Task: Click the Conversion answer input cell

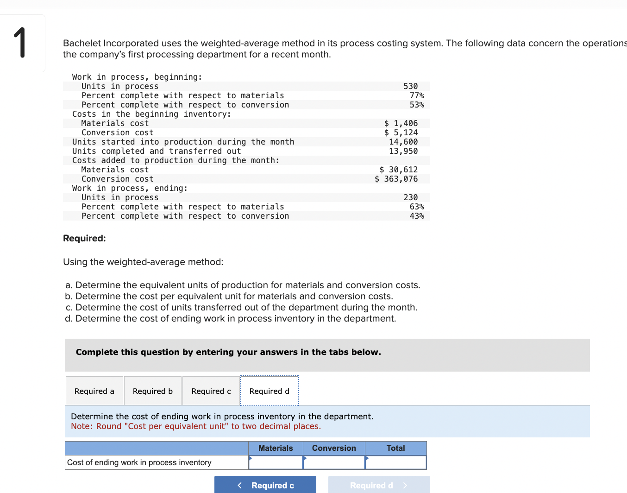Action: [x=335, y=462]
